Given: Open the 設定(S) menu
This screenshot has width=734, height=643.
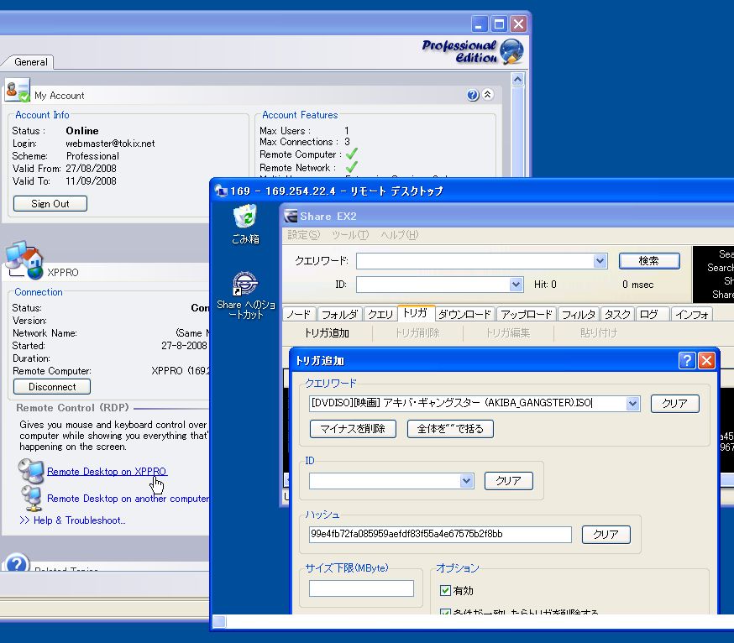Looking at the screenshot, I should [x=303, y=235].
